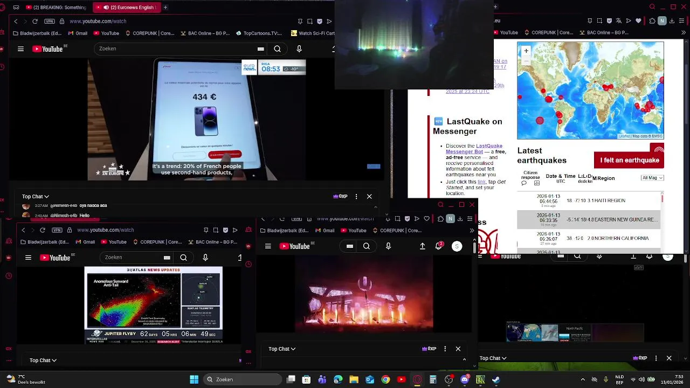Open chat options menu in Euronews window
Screen dimensions: 690x388
[x=356, y=197]
